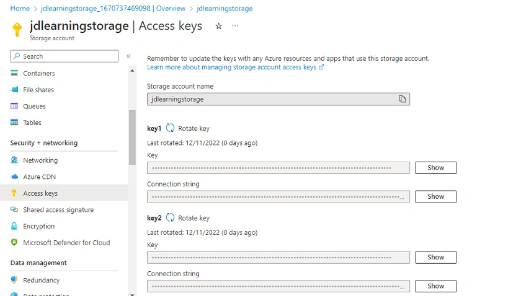This screenshot has height=296, width=521.
Task: Click the sidebar scrollbar down arrow
Action: [x=132, y=294]
